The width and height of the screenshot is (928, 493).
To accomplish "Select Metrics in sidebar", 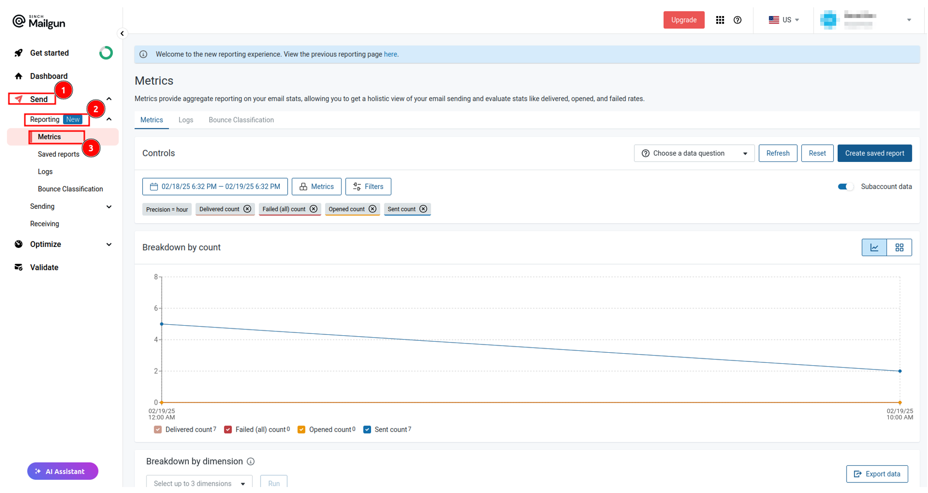I will tap(49, 137).
